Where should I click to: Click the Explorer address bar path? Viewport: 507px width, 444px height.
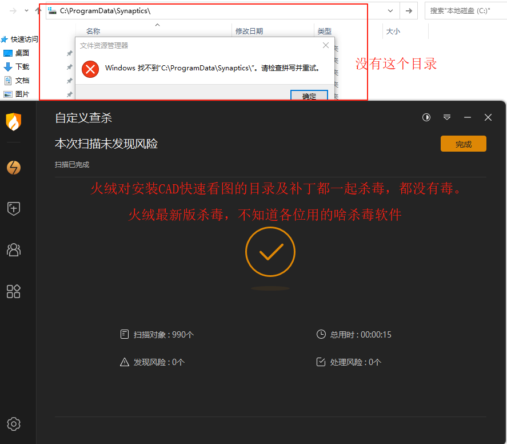[x=105, y=11]
